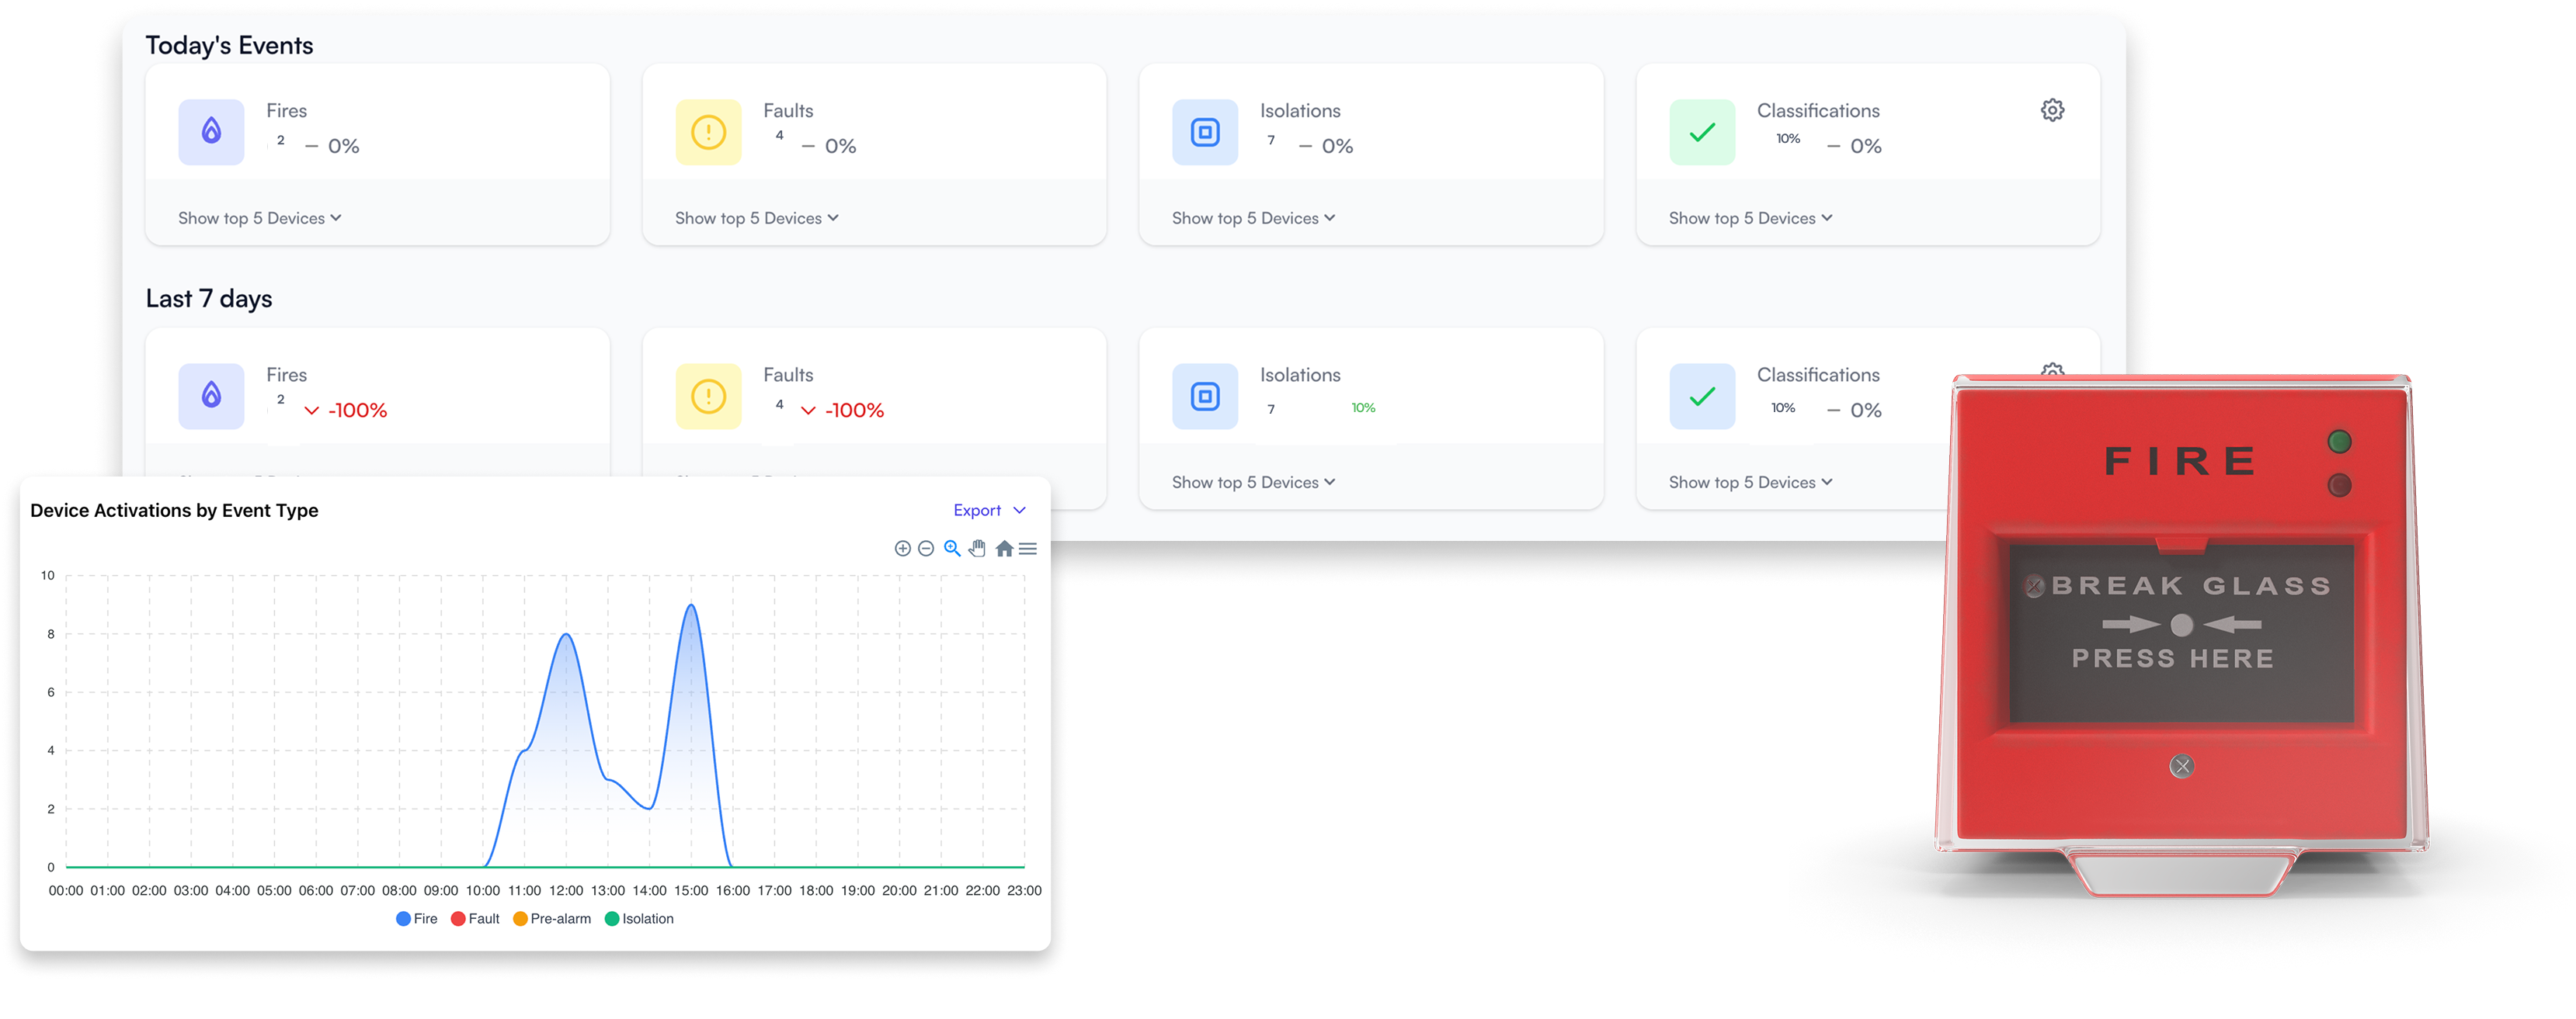
Task: Click Last 7 days Isolations icon
Action: coord(1205,396)
